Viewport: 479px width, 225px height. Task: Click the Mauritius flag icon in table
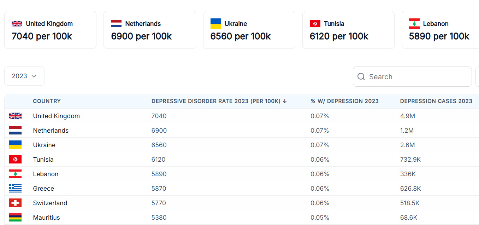click(15, 218)
